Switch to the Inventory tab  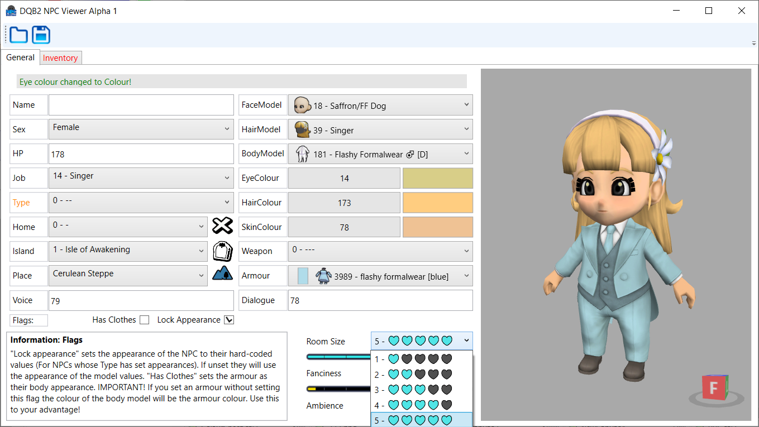[60, 58]
